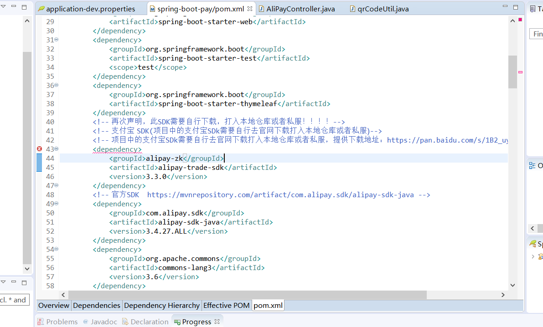The width and height of the screenshot is (543, 327).
Task: Click the Task list icon at top right
Action: coord(533,9)
